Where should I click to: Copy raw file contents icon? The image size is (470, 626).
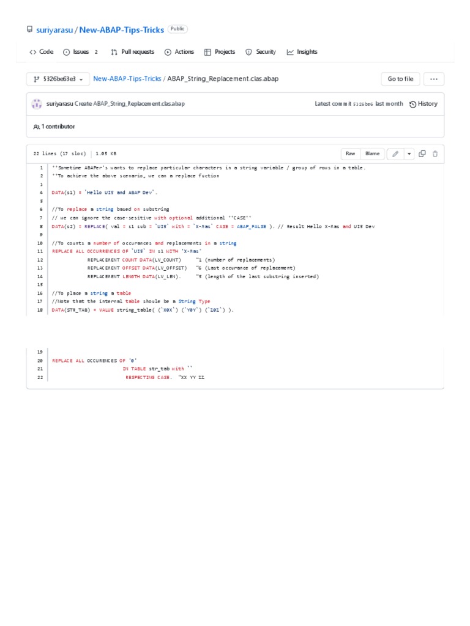click(x=422, y=154)
